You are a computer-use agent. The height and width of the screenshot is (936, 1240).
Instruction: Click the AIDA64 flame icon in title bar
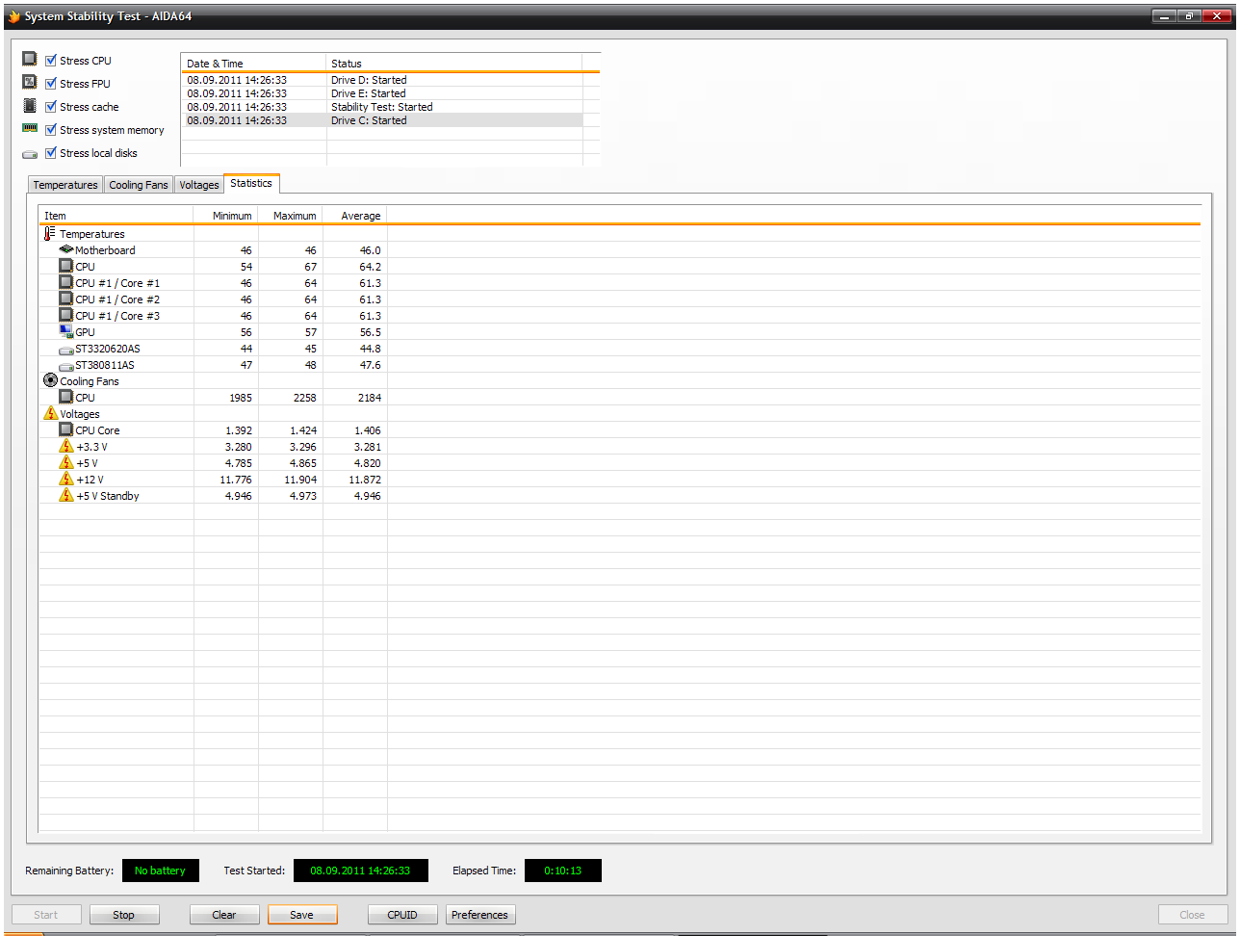click(13, 16)
